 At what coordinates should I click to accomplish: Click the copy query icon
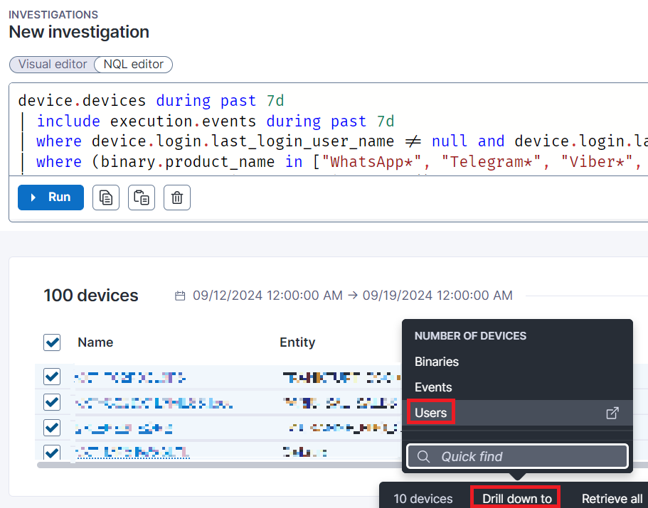106,198
